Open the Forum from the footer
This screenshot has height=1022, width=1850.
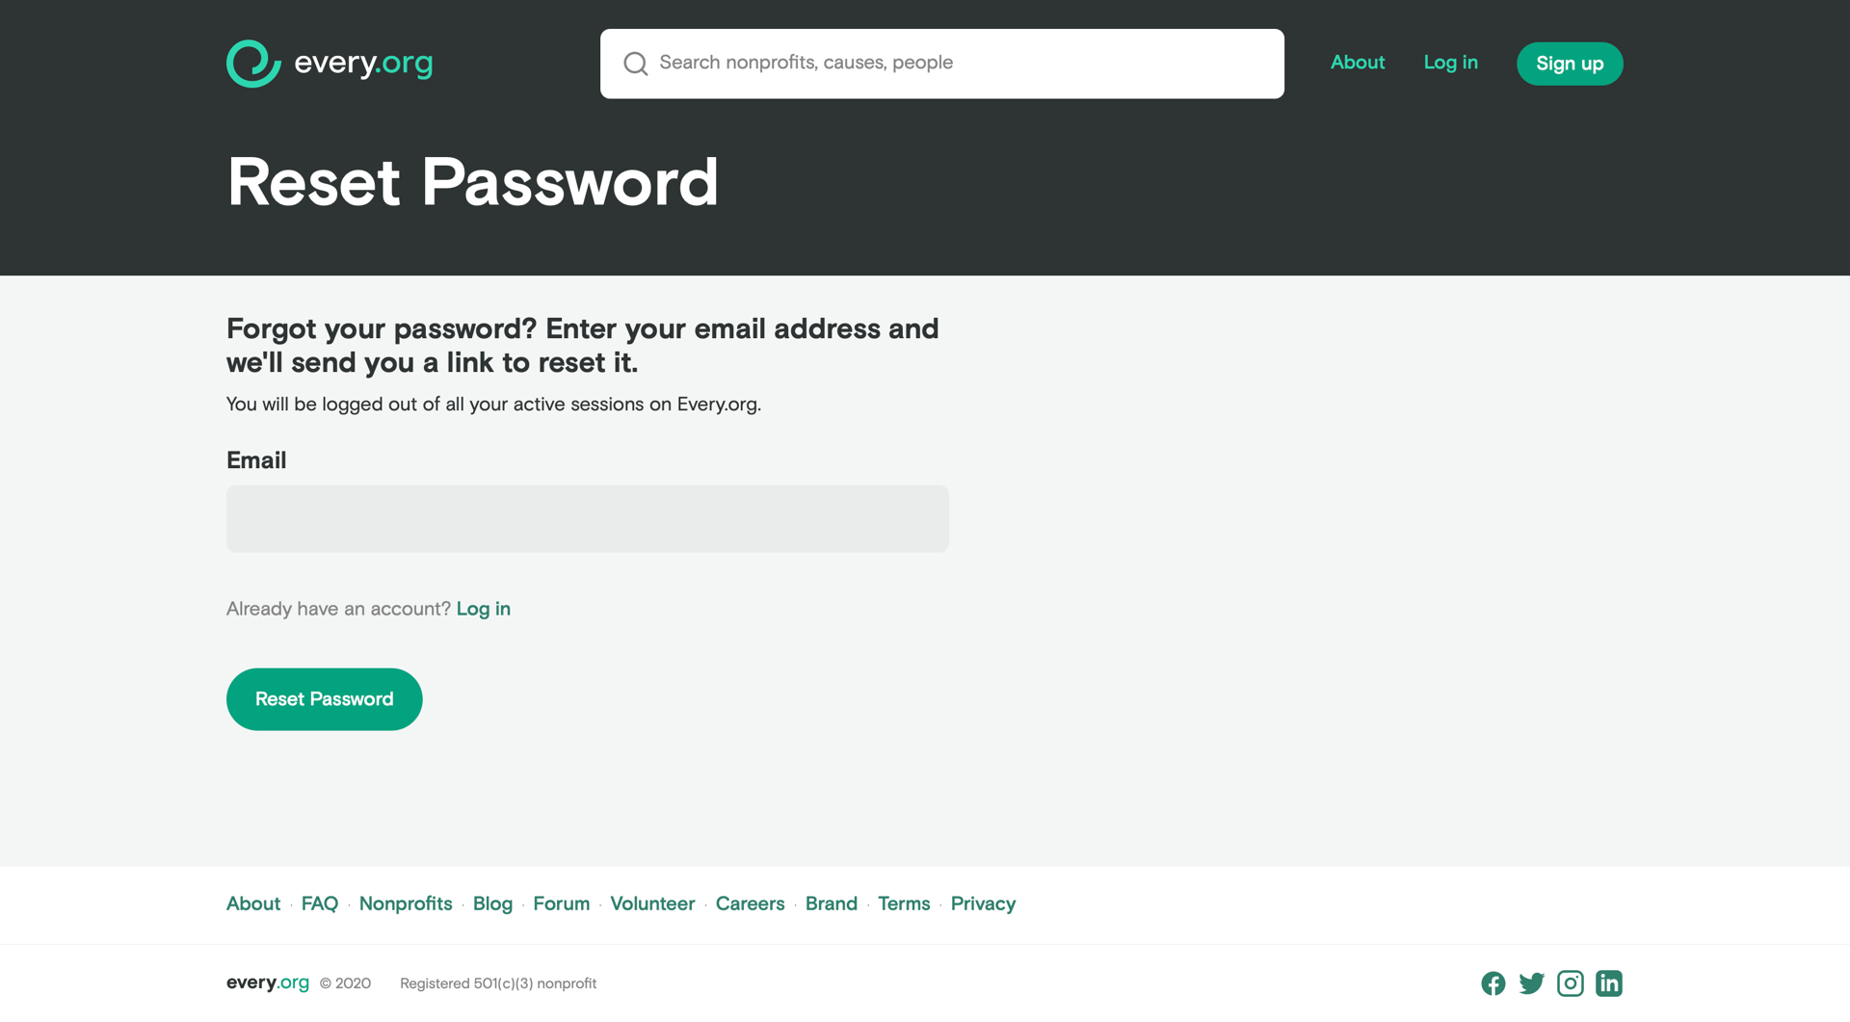pos(561,904)
